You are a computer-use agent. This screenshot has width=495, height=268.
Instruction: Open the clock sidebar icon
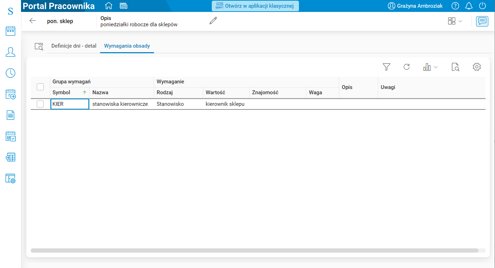coord(11,73)
